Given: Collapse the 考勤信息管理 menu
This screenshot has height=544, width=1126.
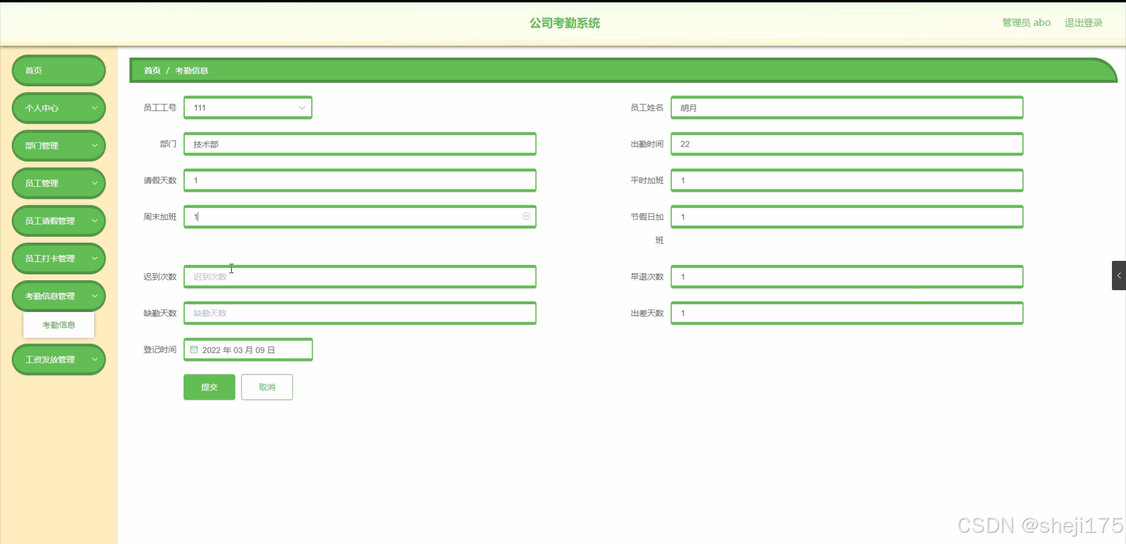Looking at the screenshot, I should pyautogui.click(x=59, y=296).
